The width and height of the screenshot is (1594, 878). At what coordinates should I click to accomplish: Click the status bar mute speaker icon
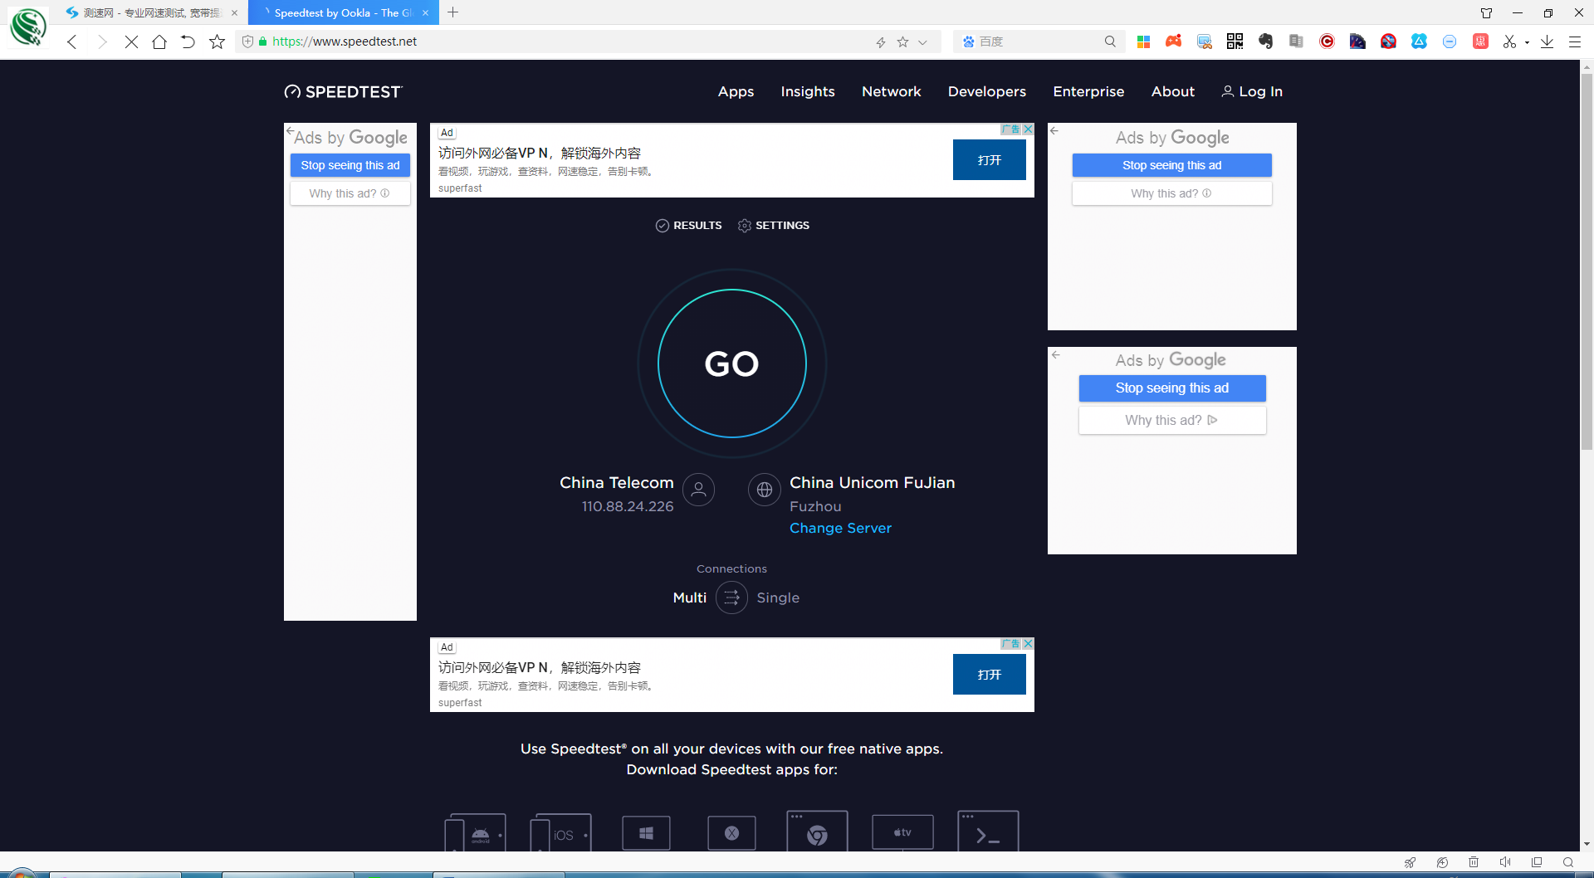click(1504, 862)
